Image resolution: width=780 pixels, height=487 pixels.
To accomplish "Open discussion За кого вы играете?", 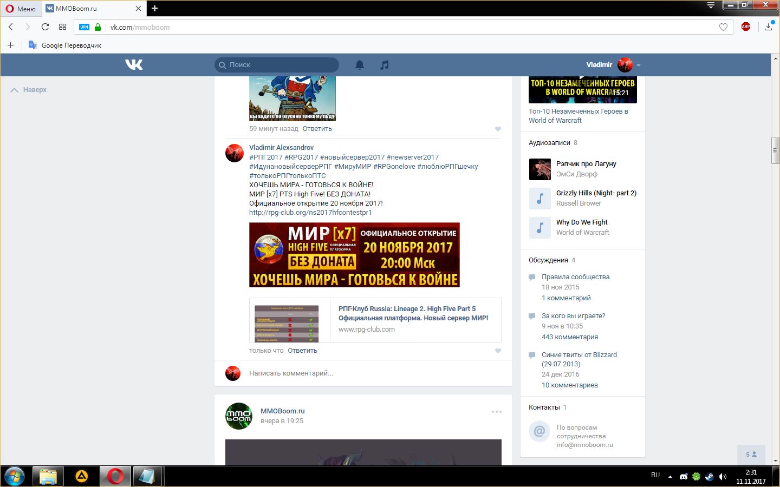I will pos(573,316).
